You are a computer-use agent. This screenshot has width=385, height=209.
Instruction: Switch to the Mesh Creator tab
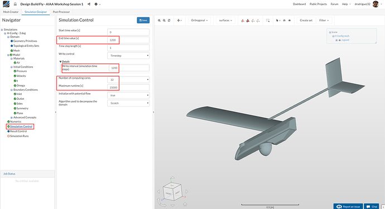(x=11, y=12)
